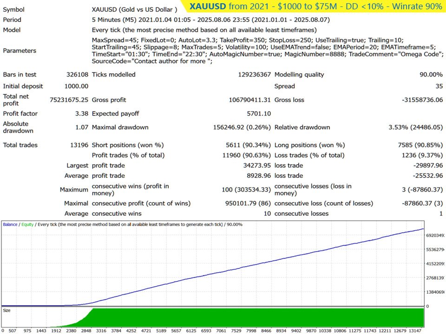The image size is (446, 334).
Task: Click the Profit factor value 3.38
Action: (82, 114)
